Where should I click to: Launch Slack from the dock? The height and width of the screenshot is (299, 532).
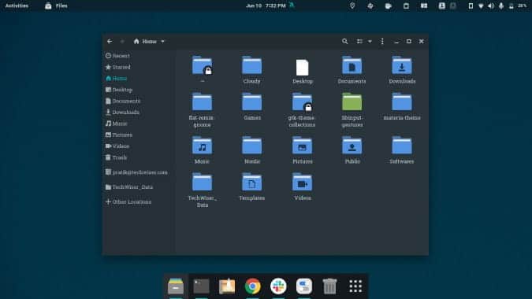point(278,286)
